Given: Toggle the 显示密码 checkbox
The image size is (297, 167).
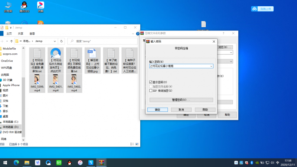Looking at the screenshot, I should pos(151,82).
